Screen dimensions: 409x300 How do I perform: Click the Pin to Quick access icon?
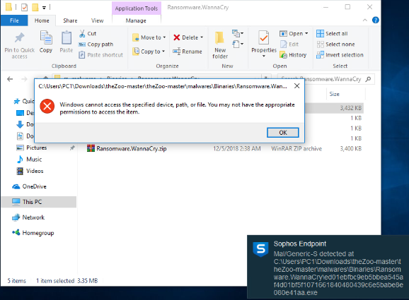[19, 37]
